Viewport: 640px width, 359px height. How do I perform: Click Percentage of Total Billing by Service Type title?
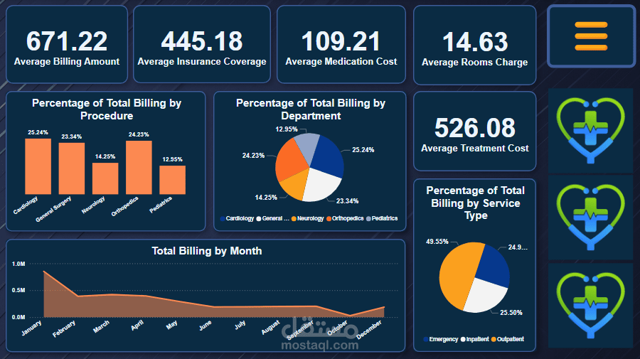[x=476, y=203]
